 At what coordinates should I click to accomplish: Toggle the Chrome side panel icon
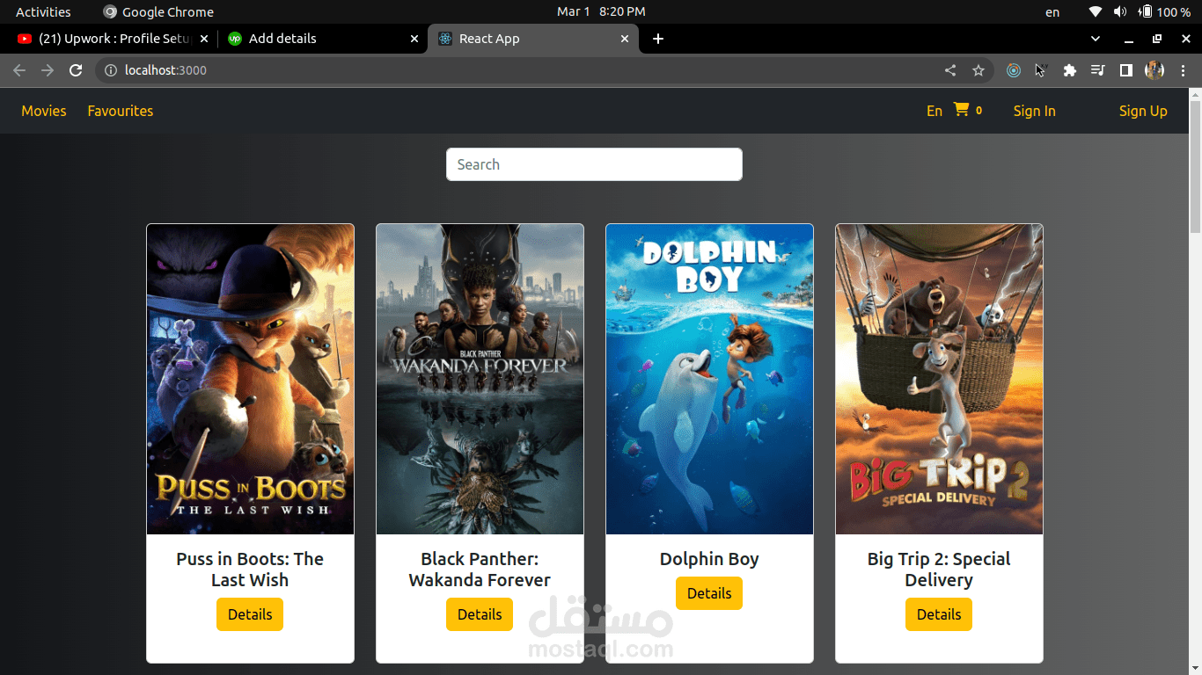point(1126,70)
